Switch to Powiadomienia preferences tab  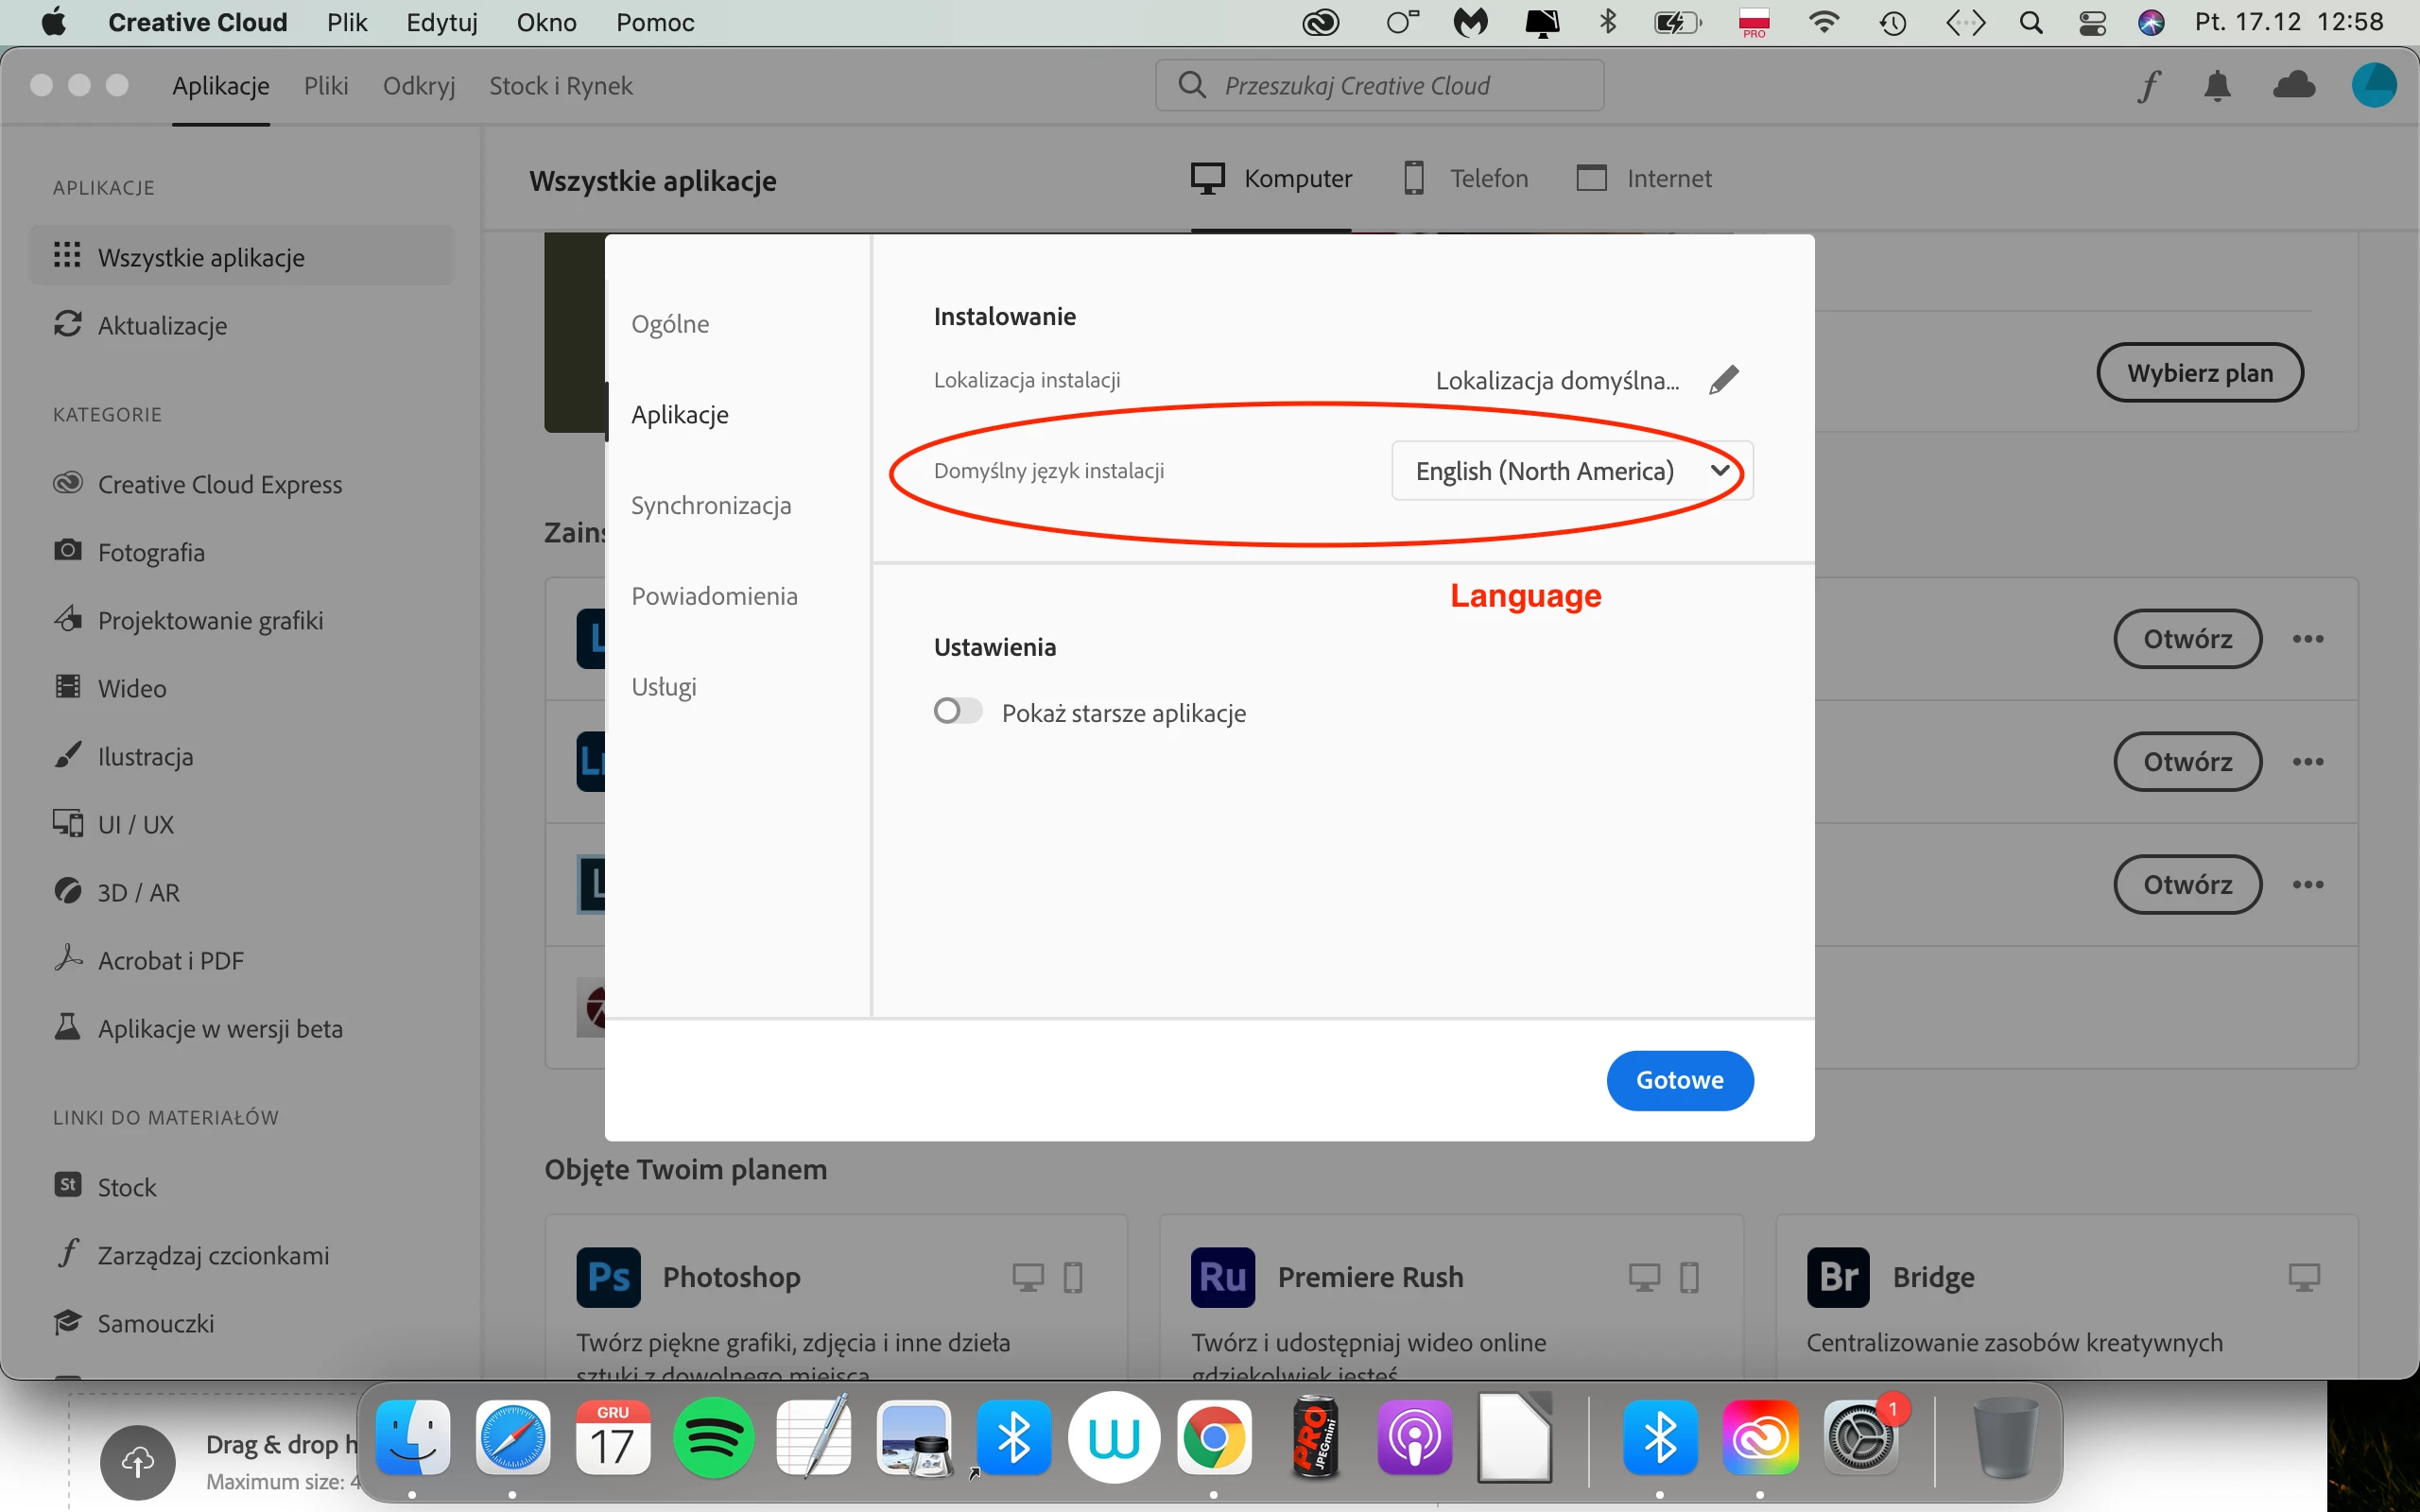click(714, 596)
